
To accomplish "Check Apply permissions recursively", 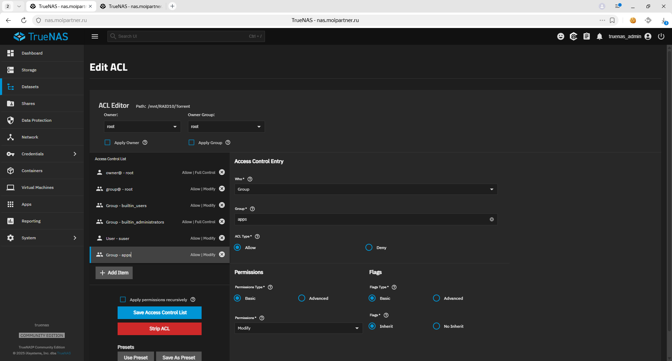I will click(123, 299).
